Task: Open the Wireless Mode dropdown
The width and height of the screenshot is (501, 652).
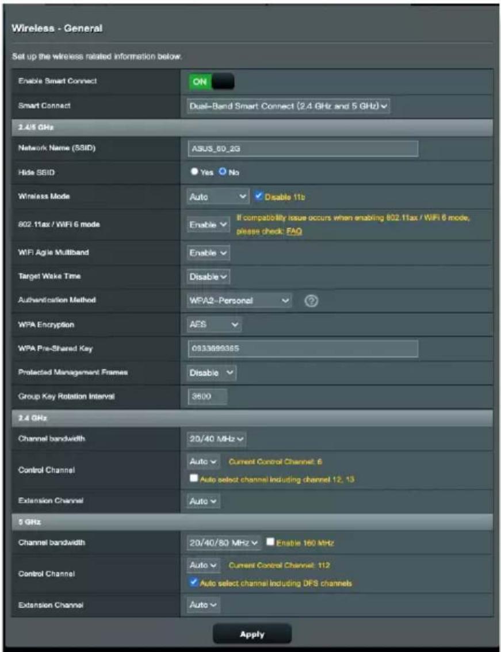Action: [218, 197]
